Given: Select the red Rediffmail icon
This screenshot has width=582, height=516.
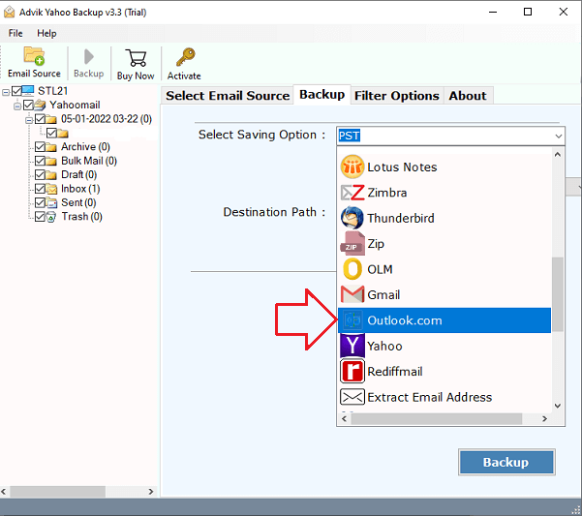Looking at the screenshot, I should click(352, 372).
